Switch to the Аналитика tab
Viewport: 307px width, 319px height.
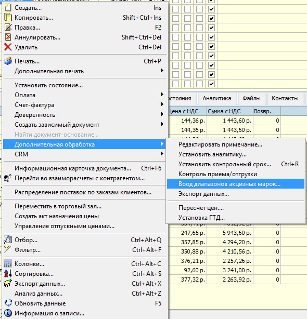[x=217, y=99]
